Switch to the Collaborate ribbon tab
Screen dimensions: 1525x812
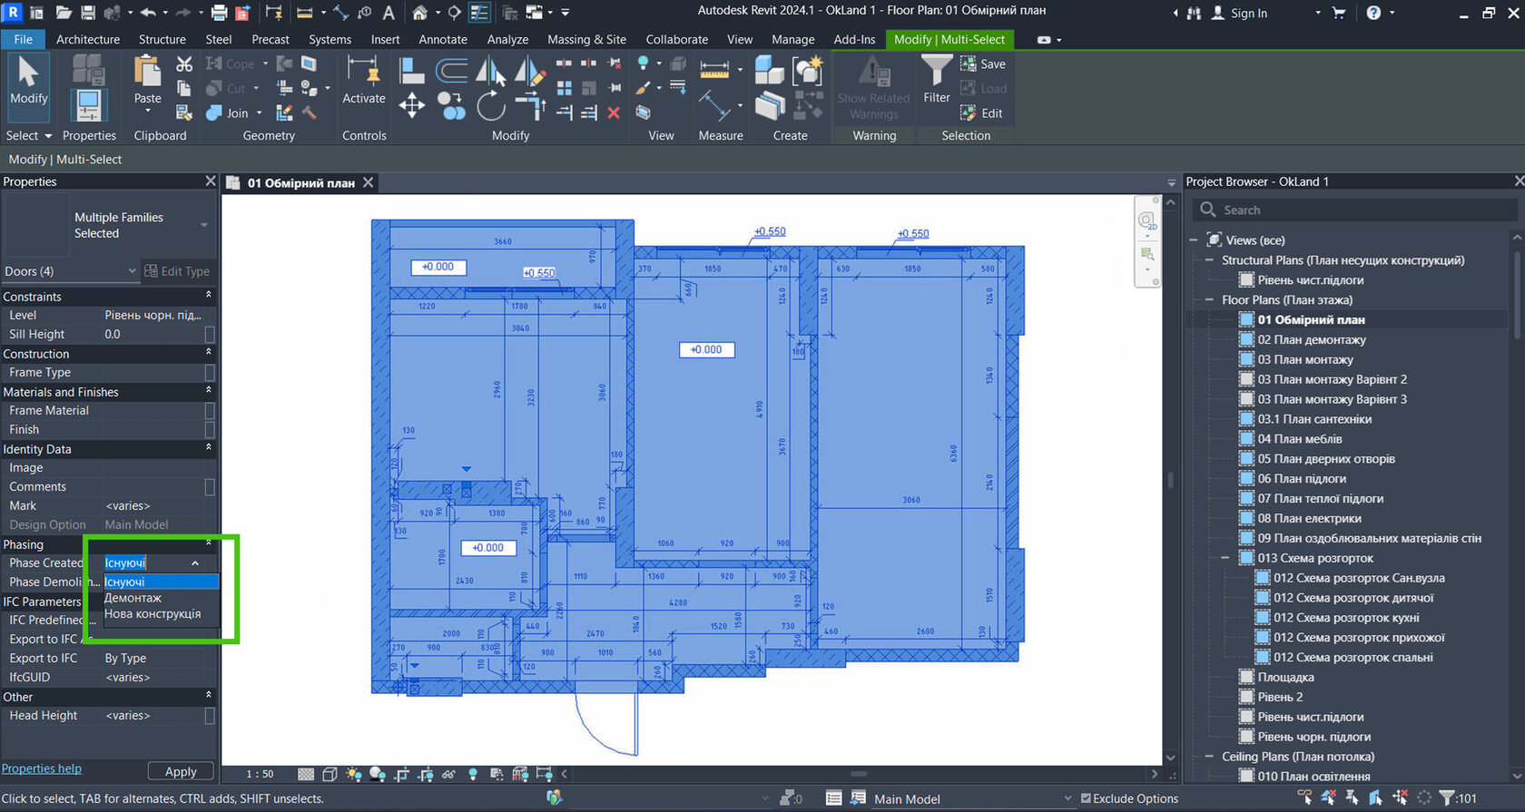(x=676, y=39)
